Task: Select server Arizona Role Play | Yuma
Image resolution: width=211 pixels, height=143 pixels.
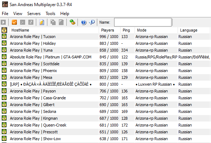Action: coord(31,50)
